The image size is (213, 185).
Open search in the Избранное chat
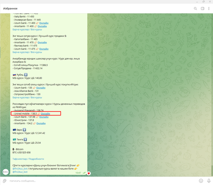tap(196, 9)
